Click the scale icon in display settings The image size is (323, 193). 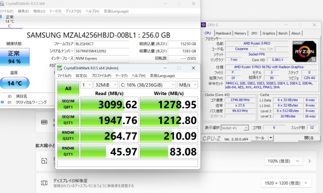(x=44, y=161)
